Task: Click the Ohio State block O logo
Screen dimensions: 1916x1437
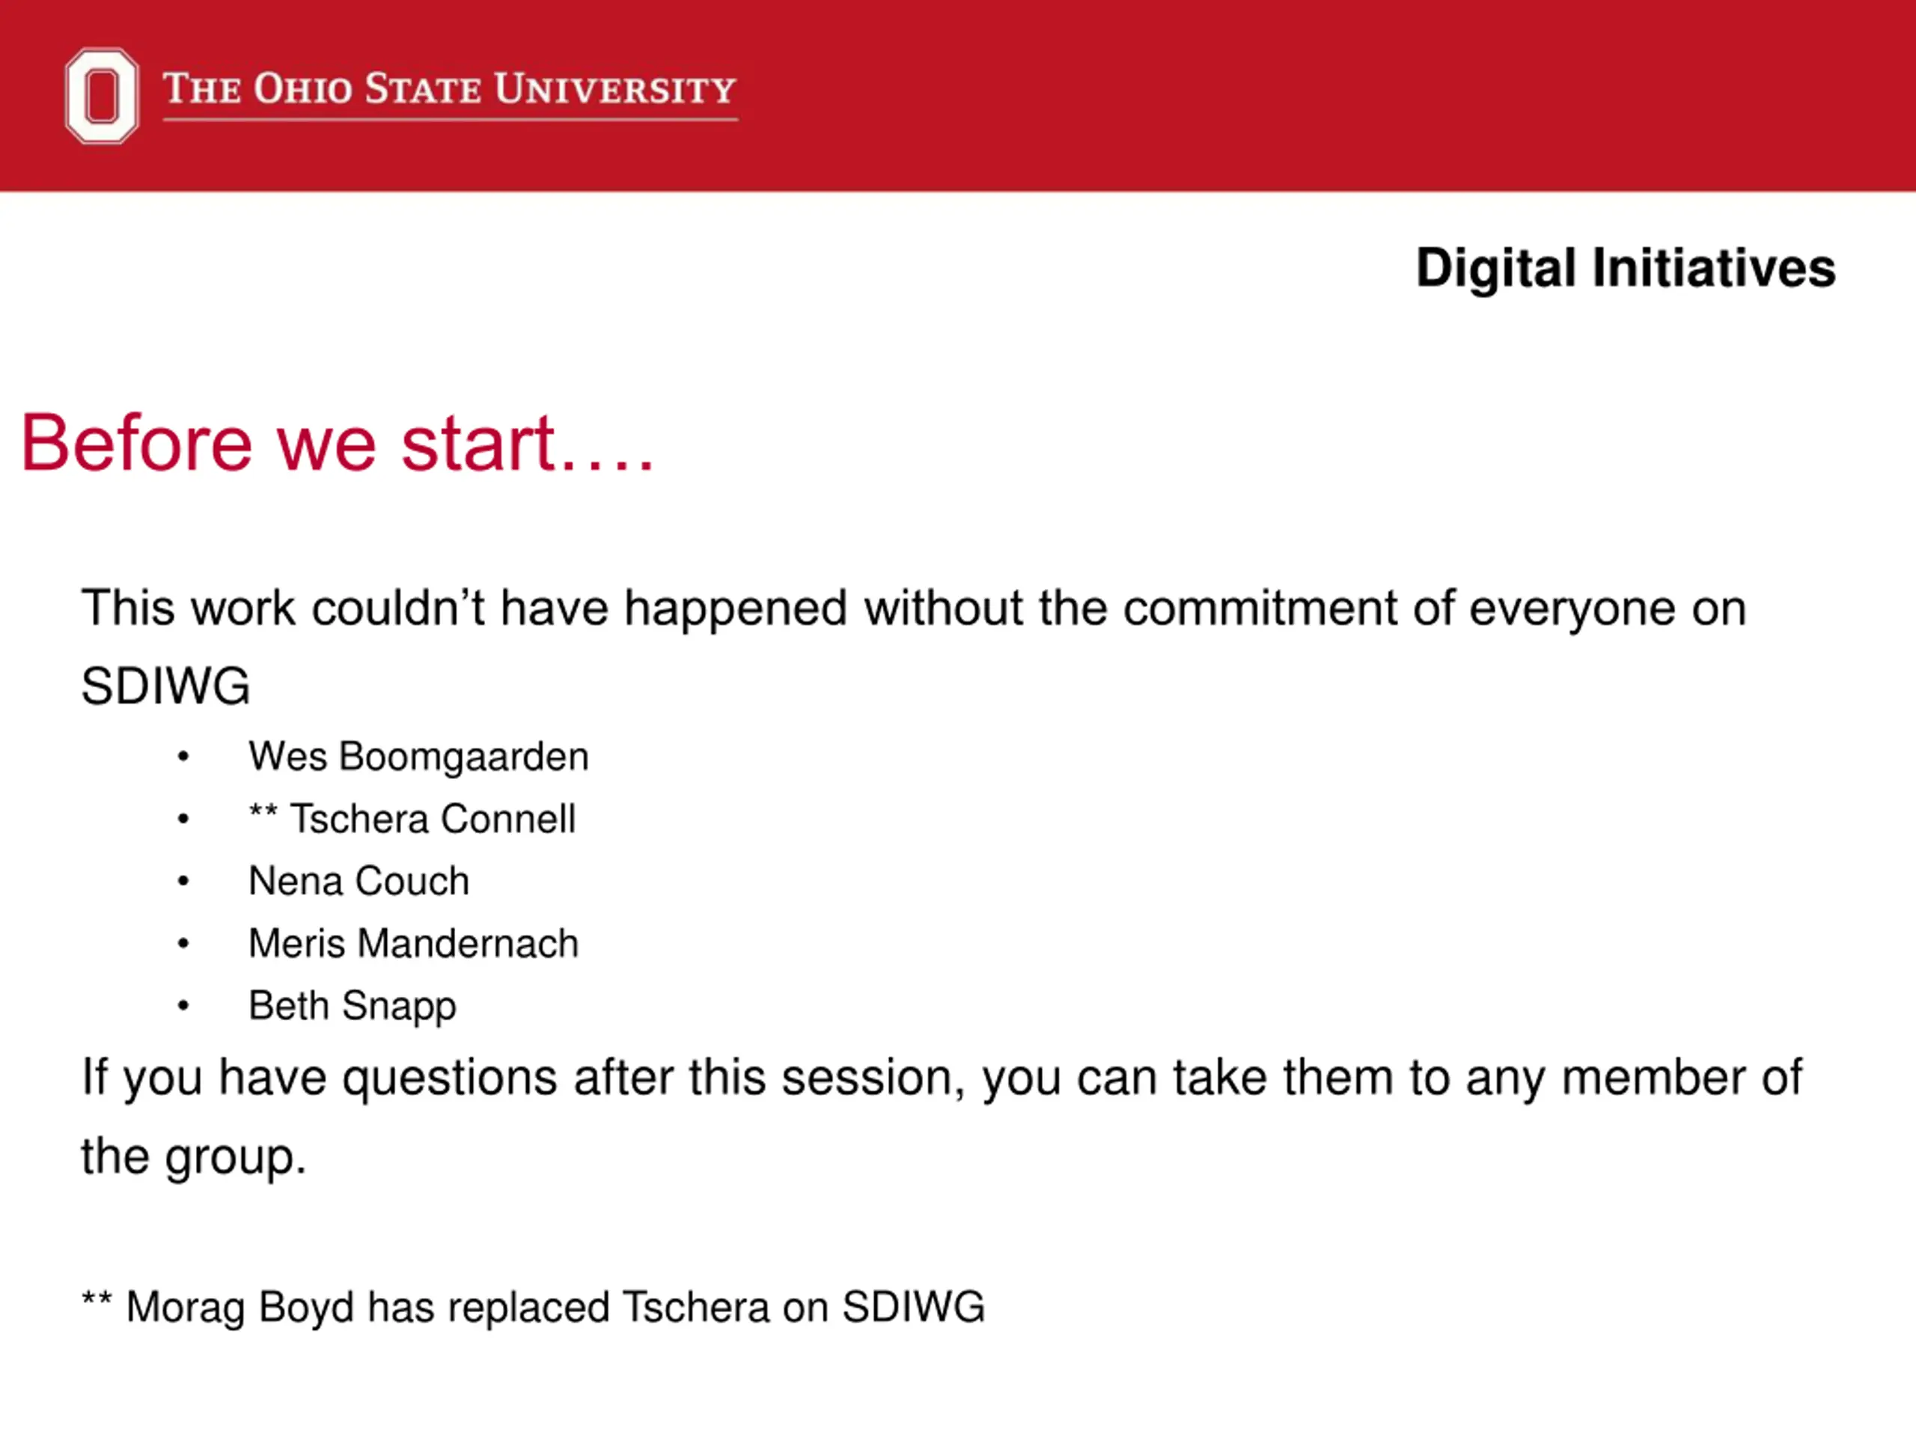Action: 101,95
